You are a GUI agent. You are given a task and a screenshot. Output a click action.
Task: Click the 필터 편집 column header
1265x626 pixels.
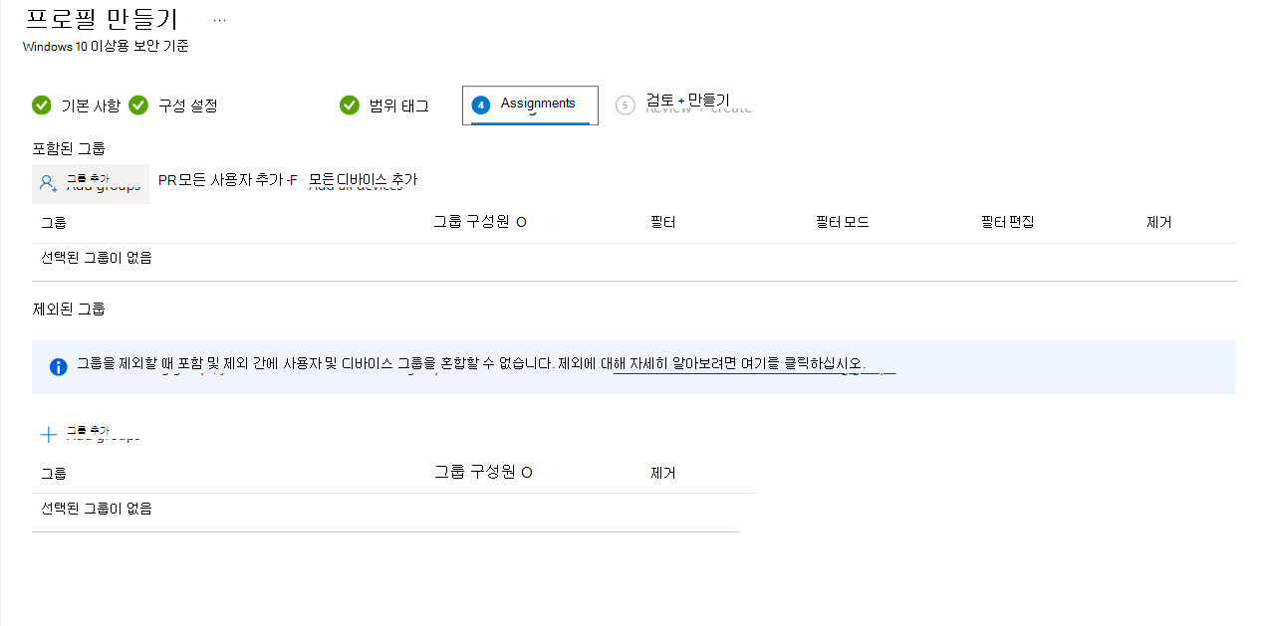1007,222
